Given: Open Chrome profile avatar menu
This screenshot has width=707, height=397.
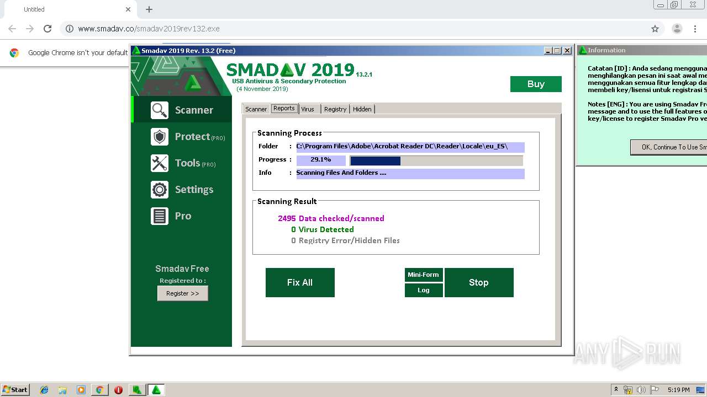Looking at the screenshot, I should pyautogui.click(x=677, y=29).
